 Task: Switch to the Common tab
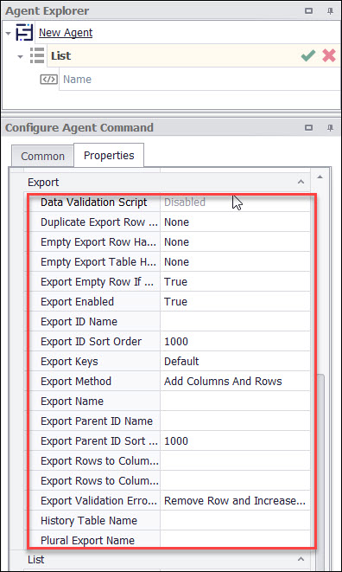42,157
